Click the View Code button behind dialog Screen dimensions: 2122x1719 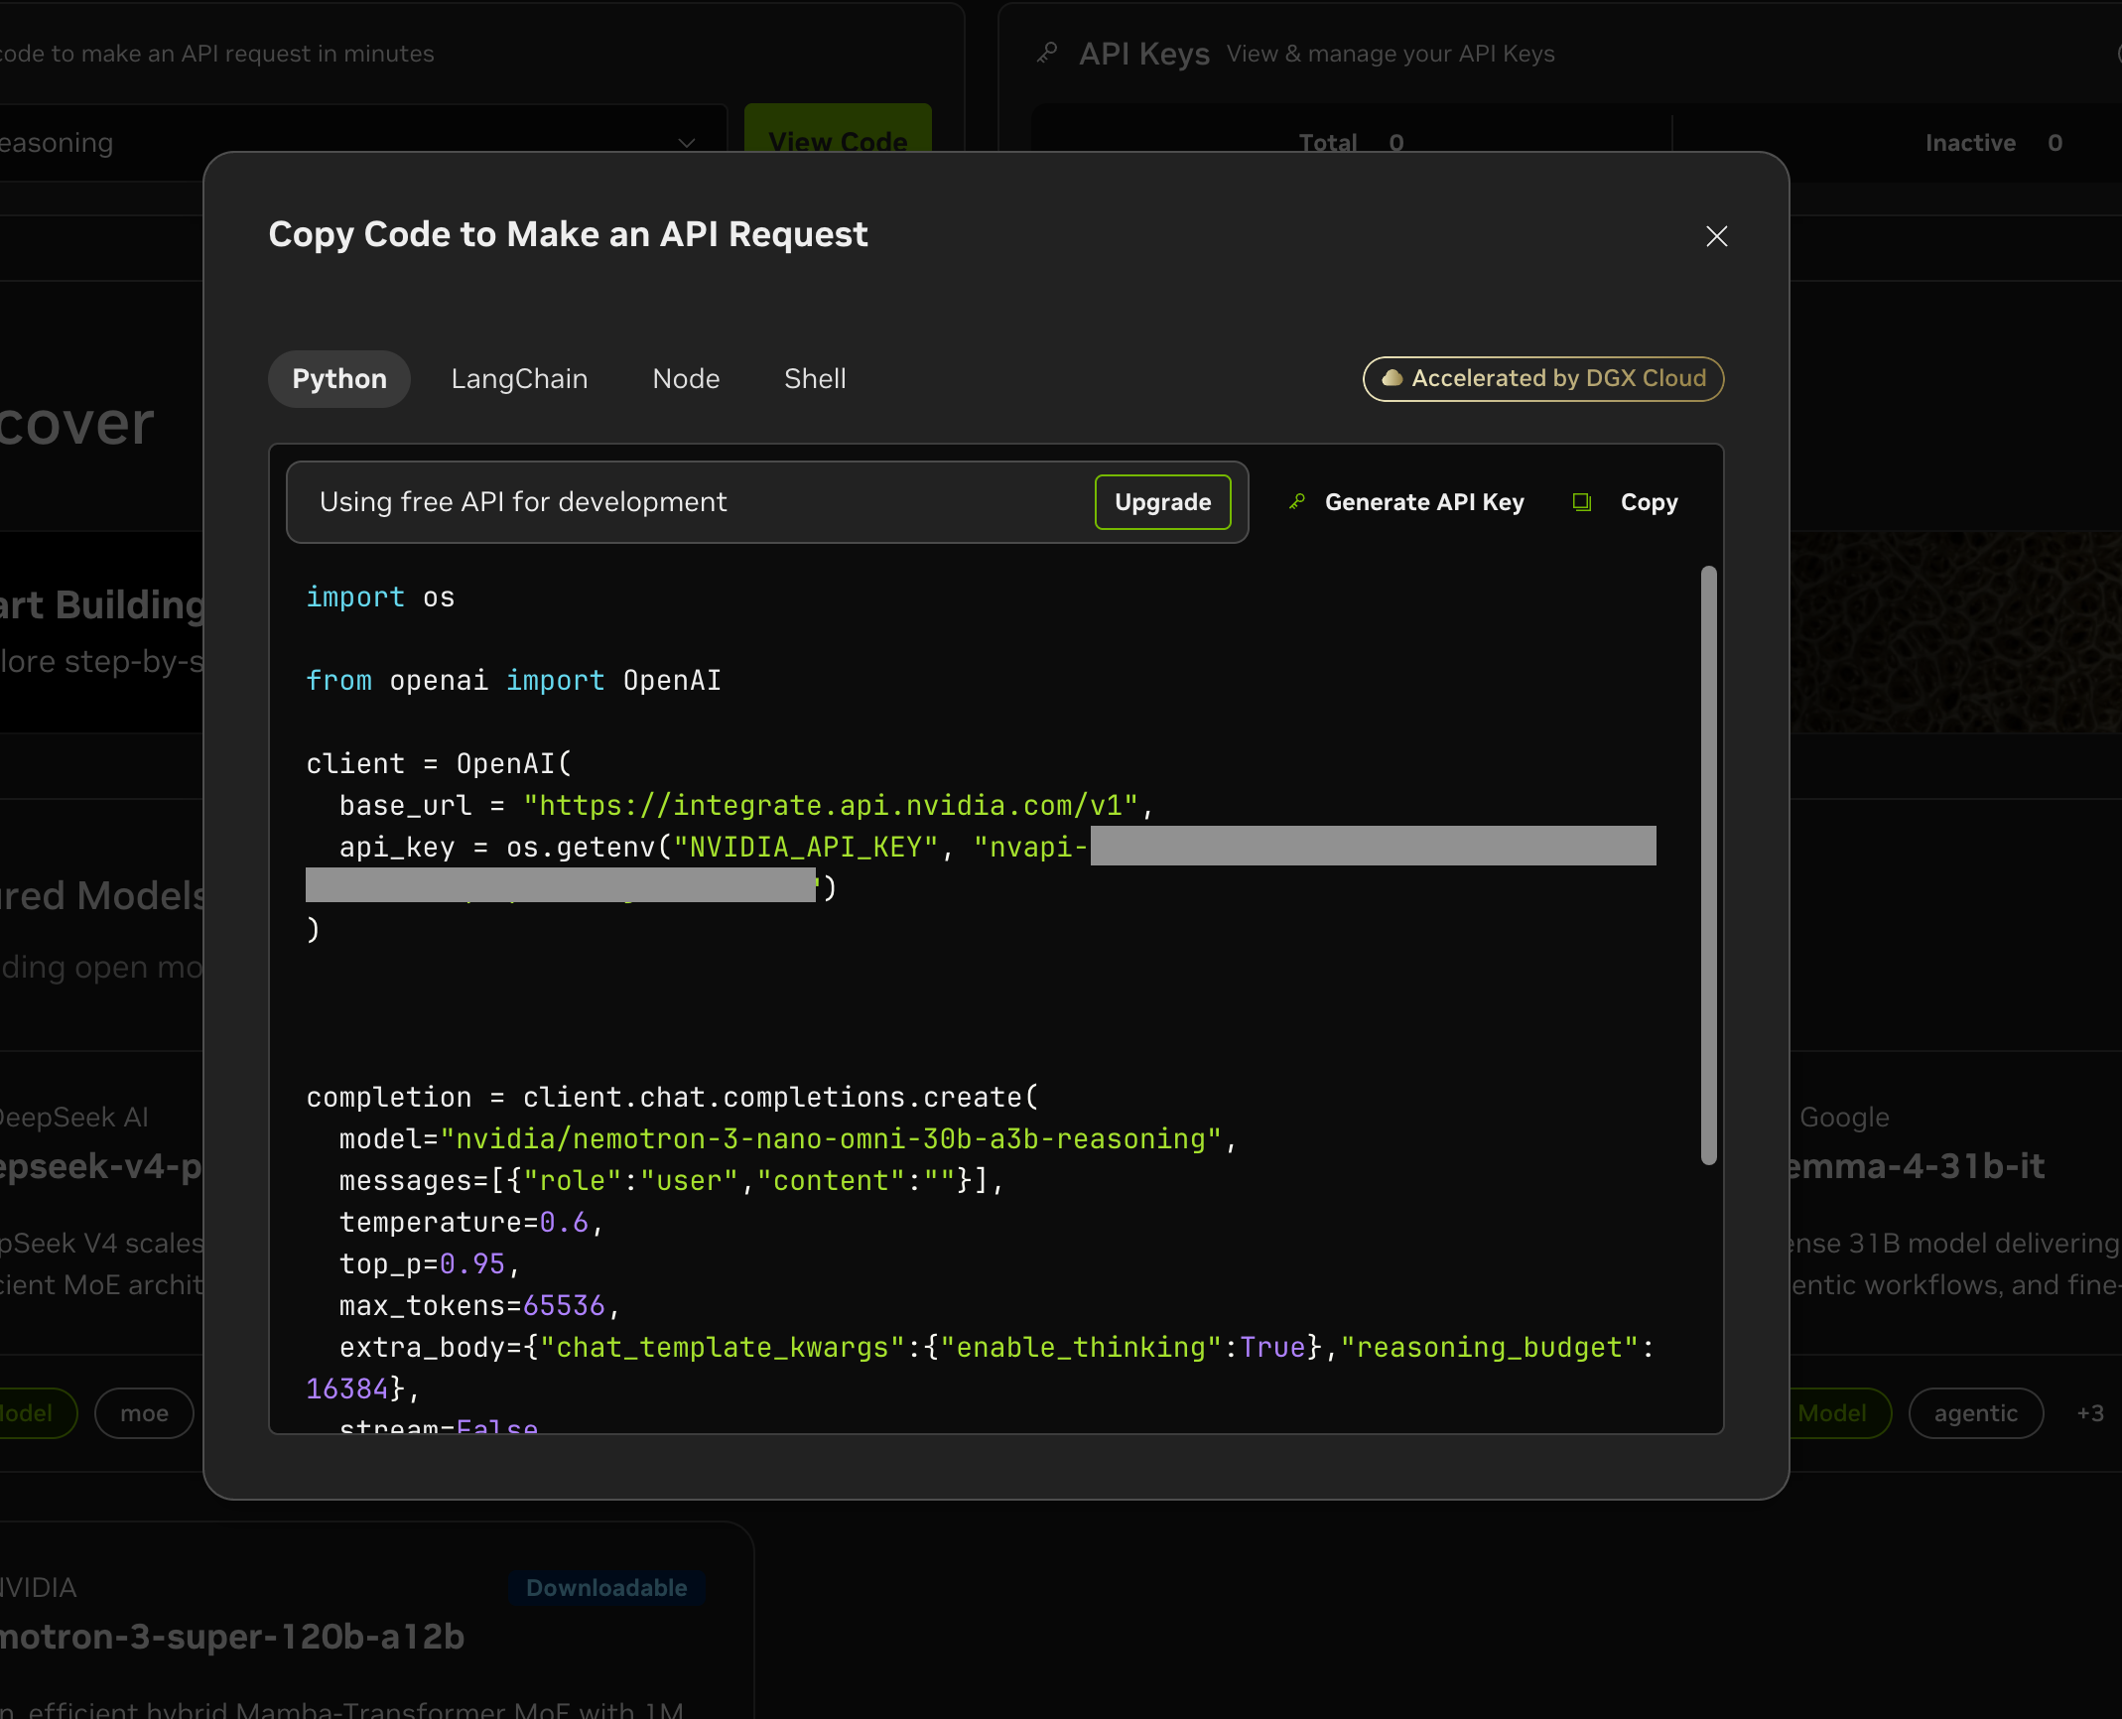point(838,141)
